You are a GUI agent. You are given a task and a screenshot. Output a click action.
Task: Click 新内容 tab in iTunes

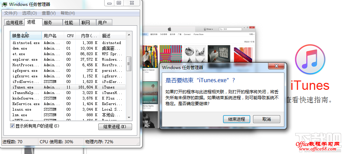click(173, 34)
